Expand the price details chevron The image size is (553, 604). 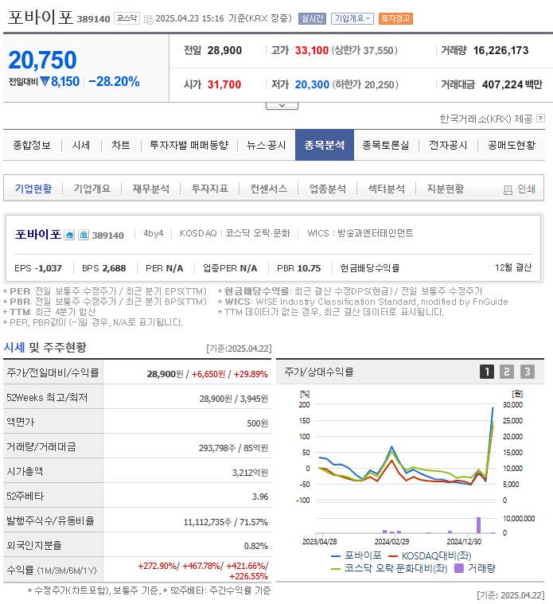coord(282,106)
